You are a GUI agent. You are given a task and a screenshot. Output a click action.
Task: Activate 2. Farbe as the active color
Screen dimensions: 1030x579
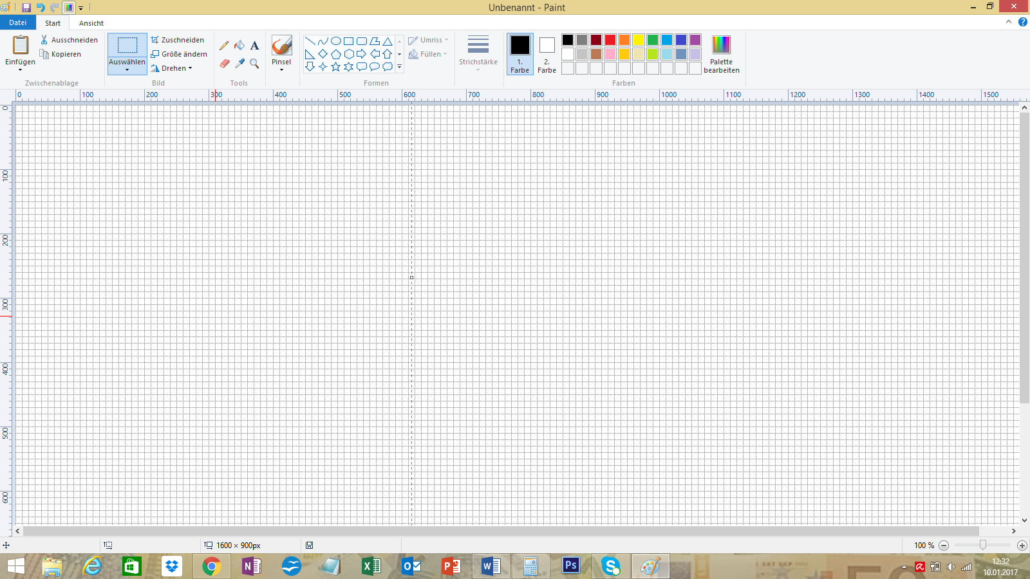[547, 54]
